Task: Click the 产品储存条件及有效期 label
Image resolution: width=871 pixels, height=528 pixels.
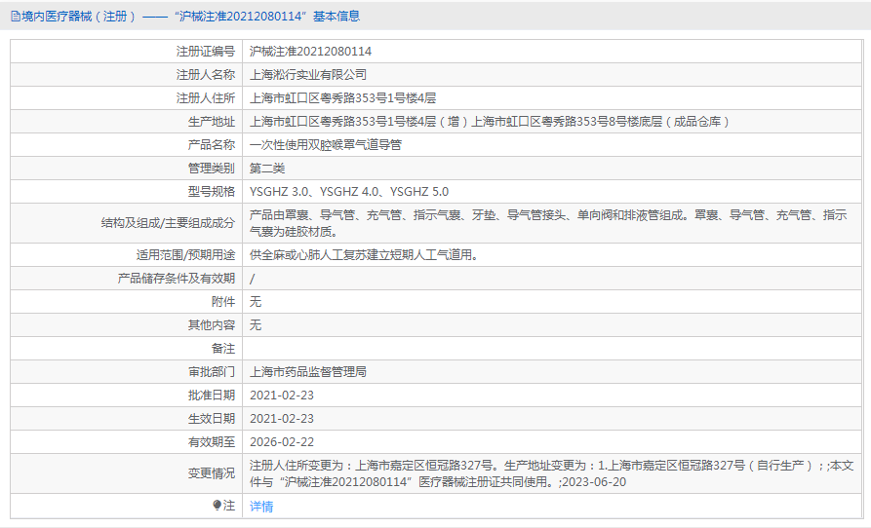Action: click(177, 279)
